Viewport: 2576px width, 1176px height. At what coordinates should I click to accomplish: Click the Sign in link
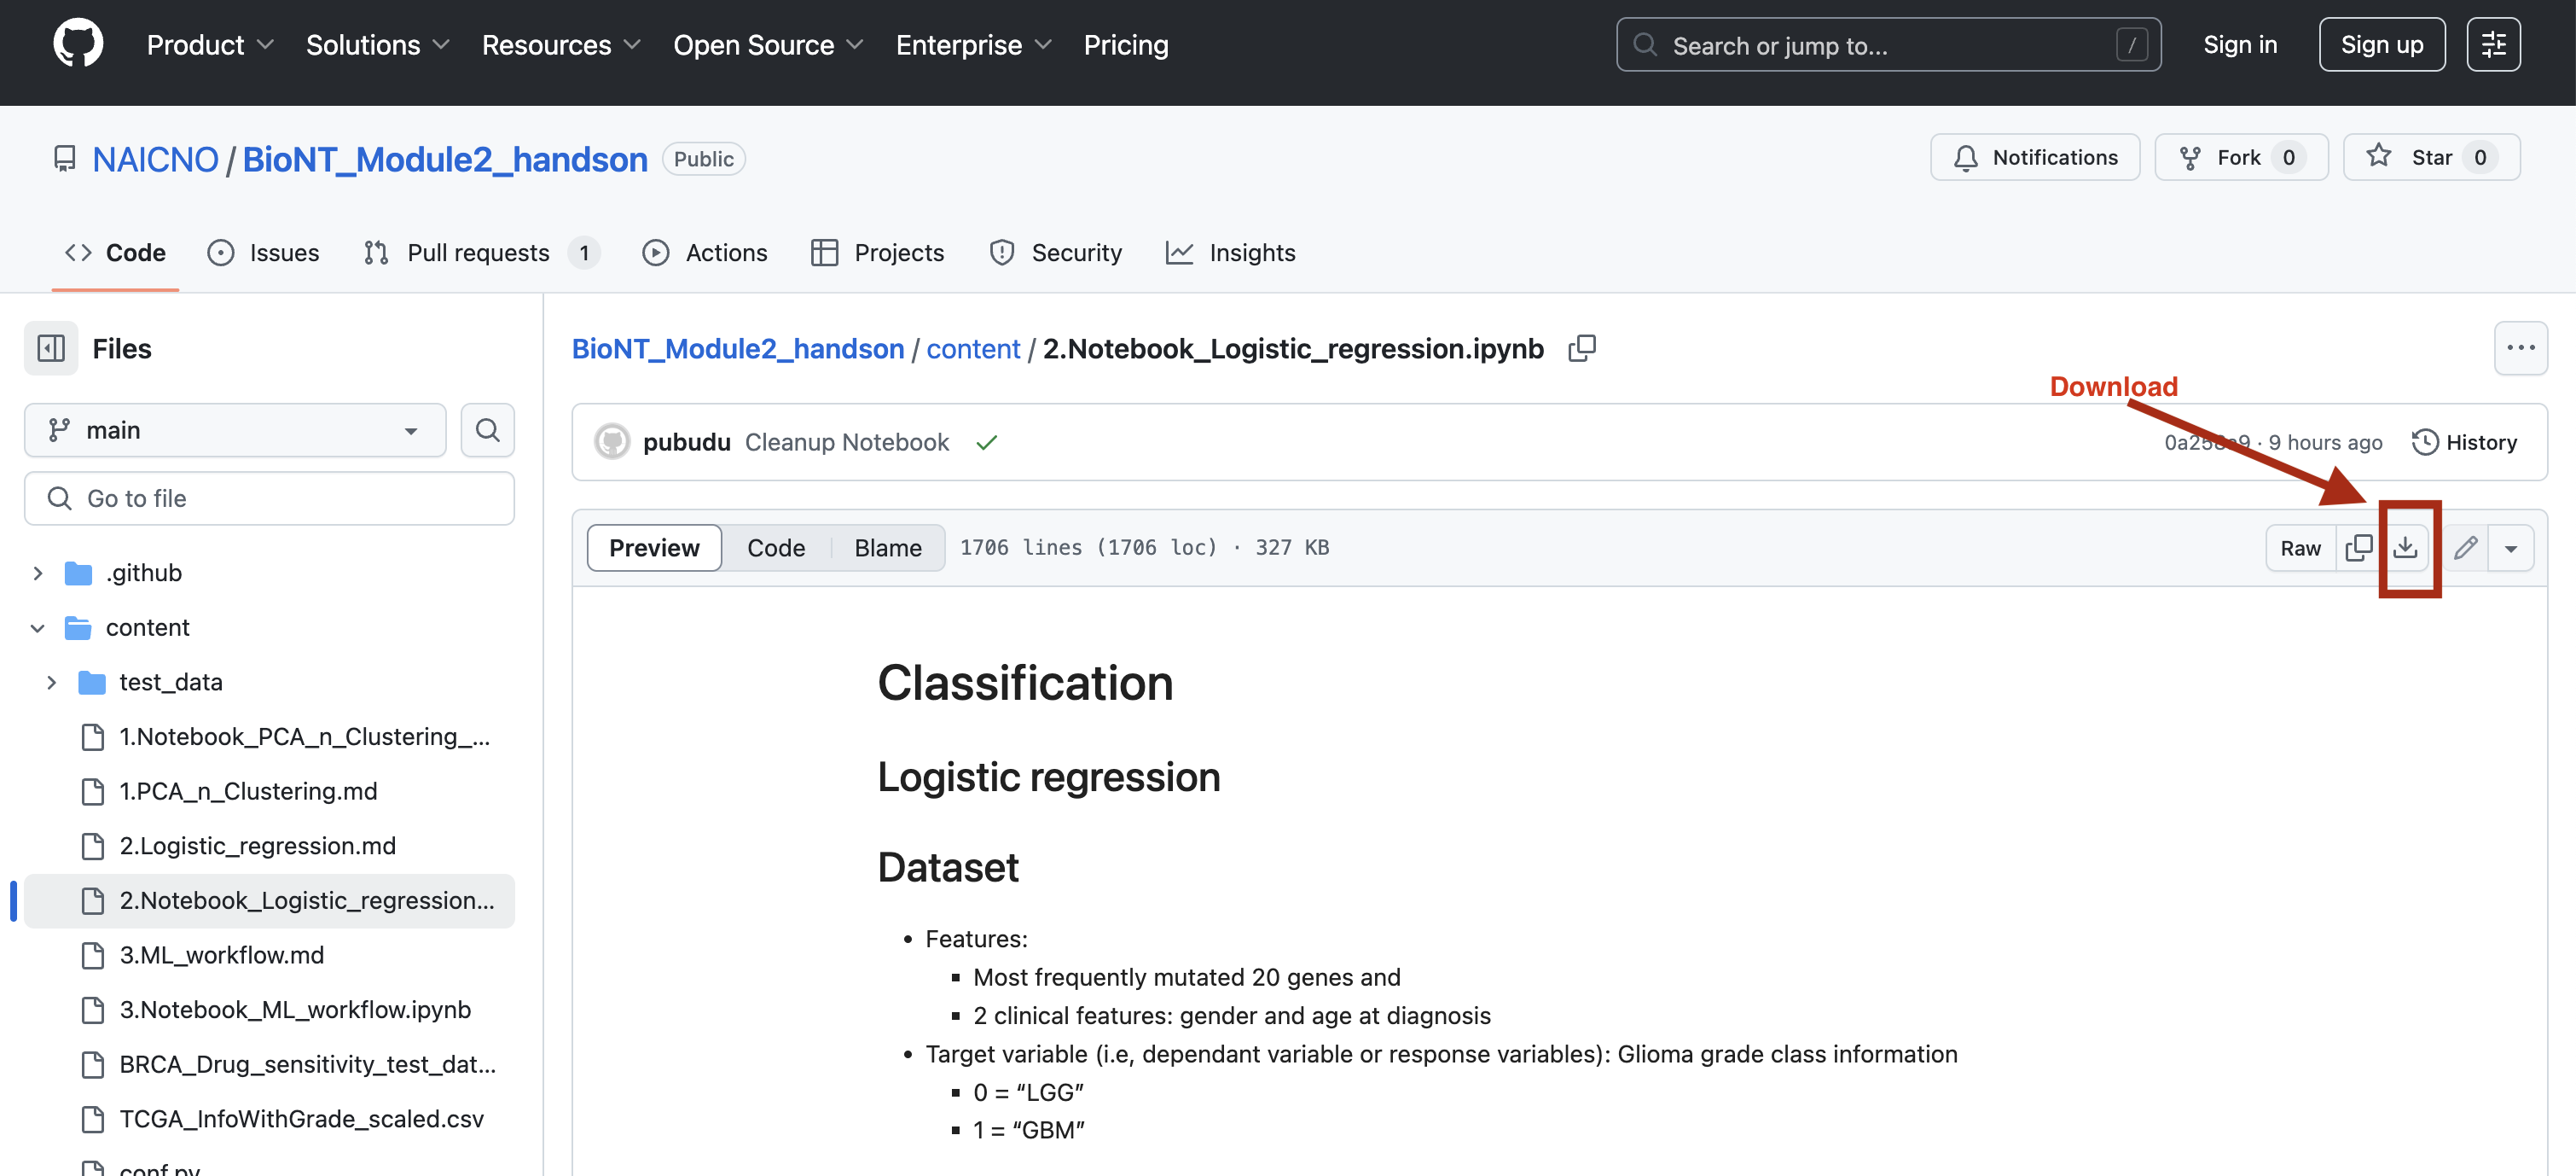2240,45
